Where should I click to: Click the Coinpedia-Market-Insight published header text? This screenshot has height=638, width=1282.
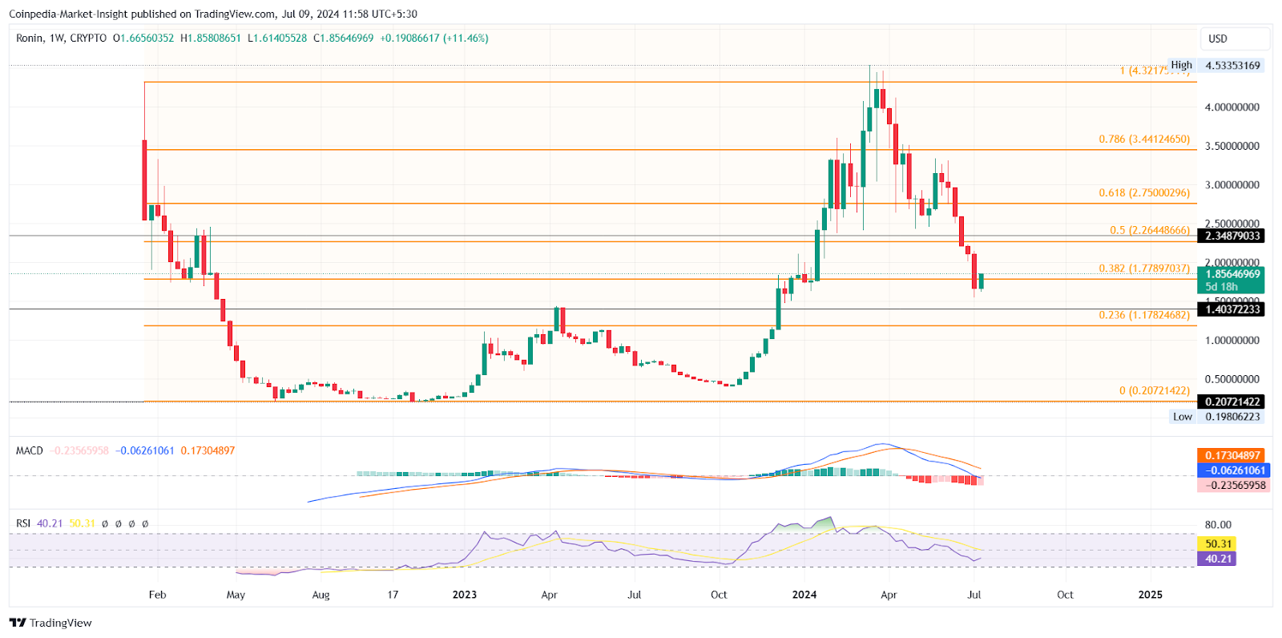pos(213,14)
